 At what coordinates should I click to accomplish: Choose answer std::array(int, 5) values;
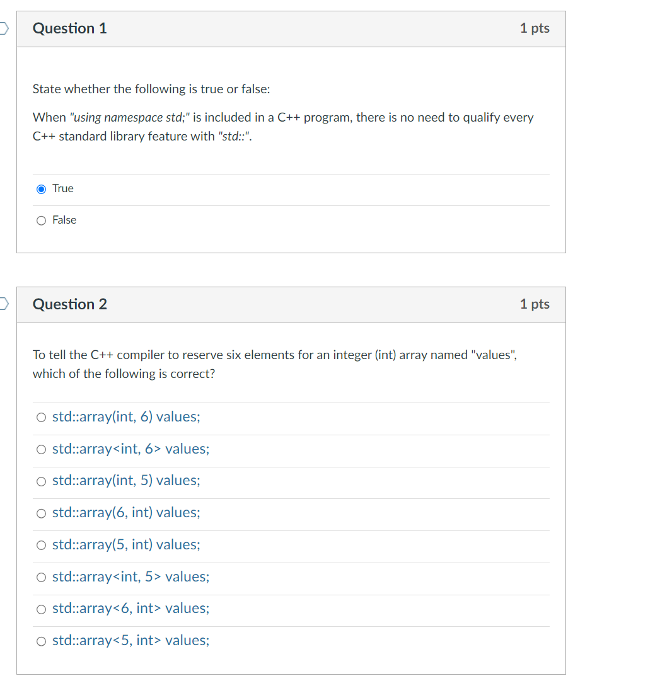point(41,481)
